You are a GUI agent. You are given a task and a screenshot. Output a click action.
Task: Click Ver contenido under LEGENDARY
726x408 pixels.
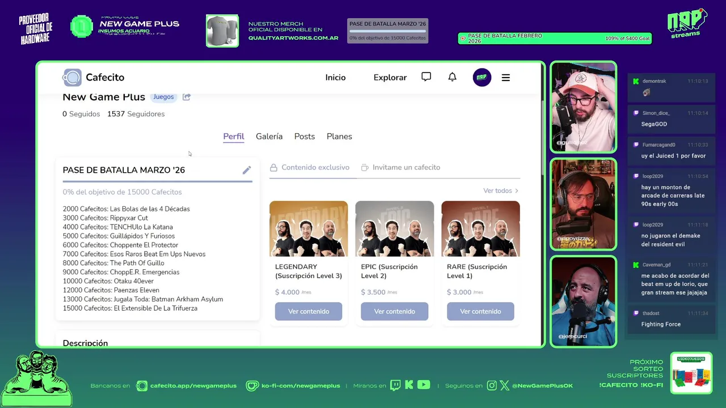(x=309, y=311)
